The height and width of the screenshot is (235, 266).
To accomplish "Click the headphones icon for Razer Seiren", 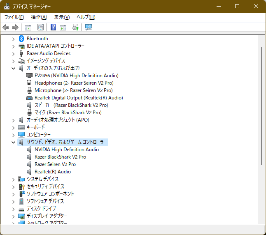I will [x=29, y=83].
